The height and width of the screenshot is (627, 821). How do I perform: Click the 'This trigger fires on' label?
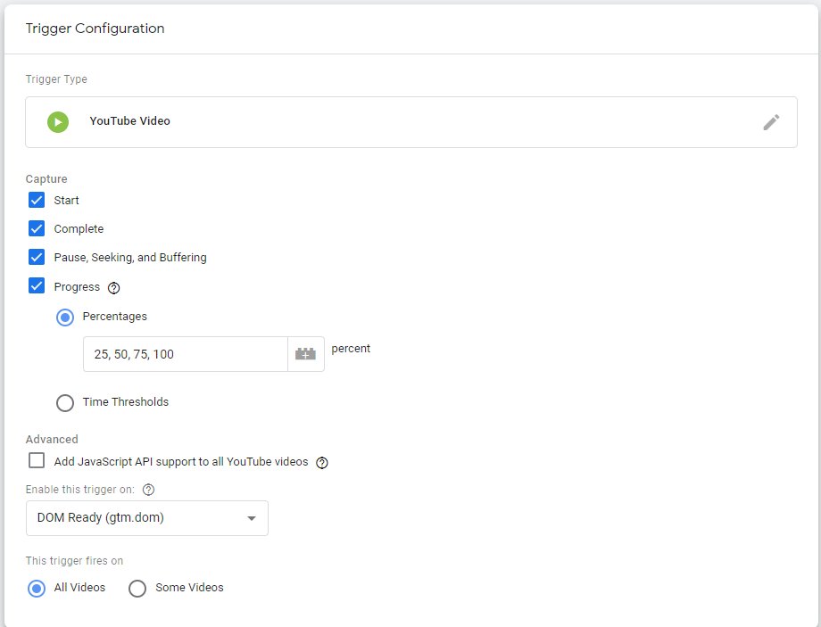74,561
